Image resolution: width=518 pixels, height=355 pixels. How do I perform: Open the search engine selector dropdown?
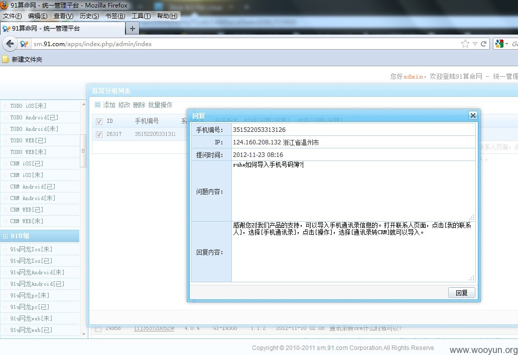pyautogui.click(x=501, y=44)
